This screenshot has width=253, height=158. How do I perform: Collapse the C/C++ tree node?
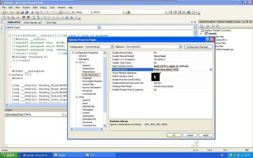point(77,62)
